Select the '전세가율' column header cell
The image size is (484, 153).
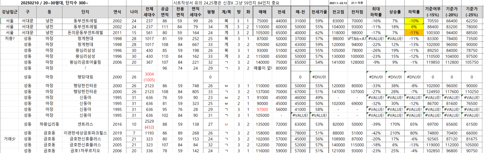(319, 12)
